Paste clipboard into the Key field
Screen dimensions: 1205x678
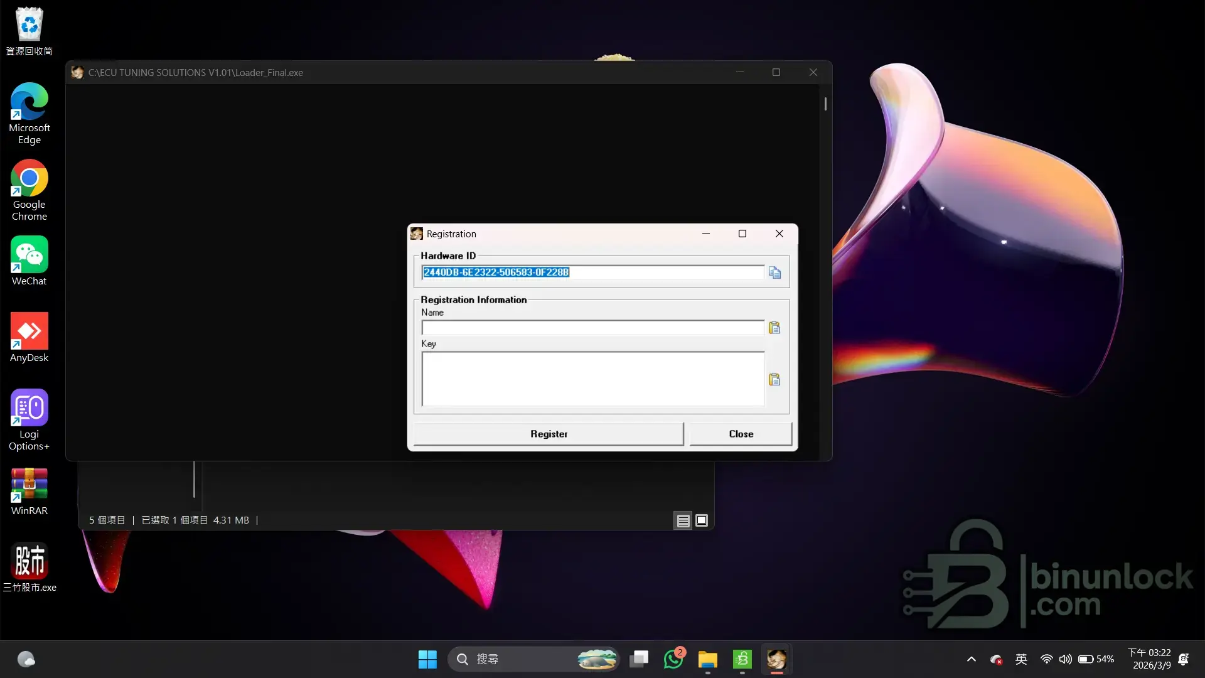pos(774,379)
